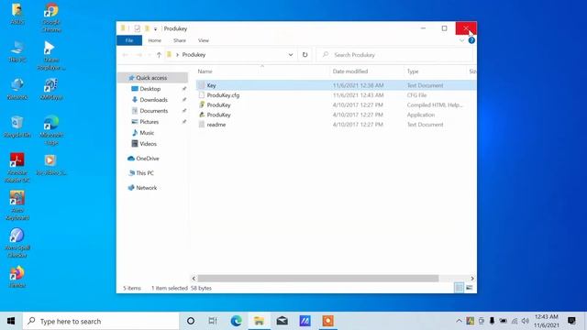The image size is (587, 330).
Task: Select the Acrobat Reader DC desktop shortcut
Action: [17, 168]
